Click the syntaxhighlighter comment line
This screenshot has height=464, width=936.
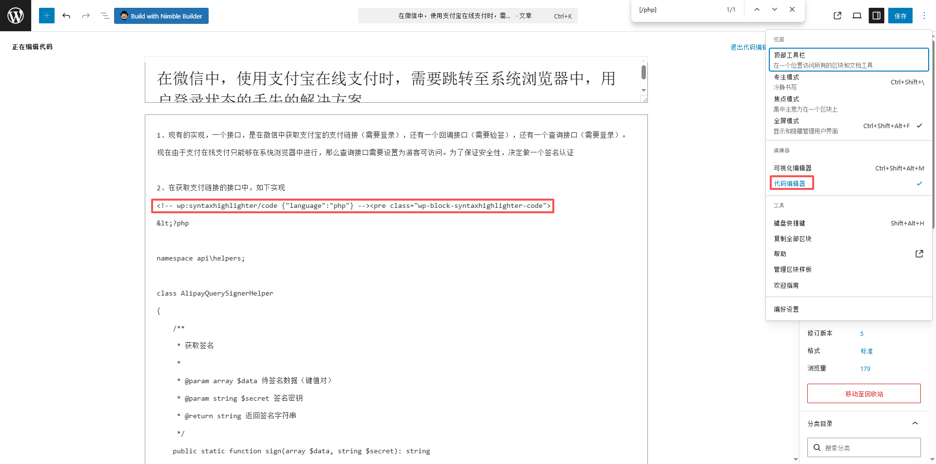[x=353, y=206]
